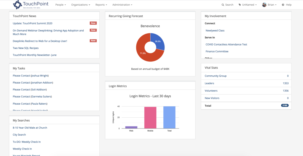Click the TouchPoint logo icon
The height and width of the screenshot is (156, 303).
tap(17, 4)
